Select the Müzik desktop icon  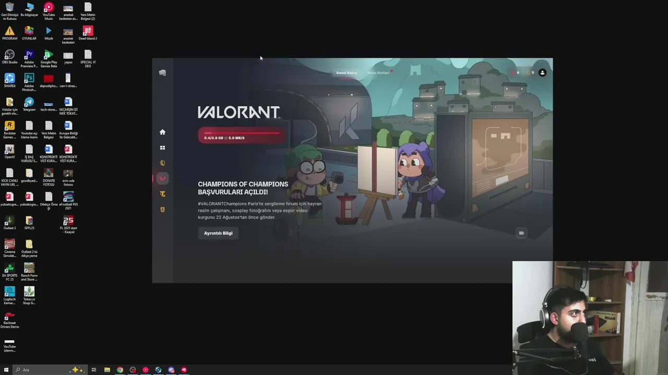point(49,33)
